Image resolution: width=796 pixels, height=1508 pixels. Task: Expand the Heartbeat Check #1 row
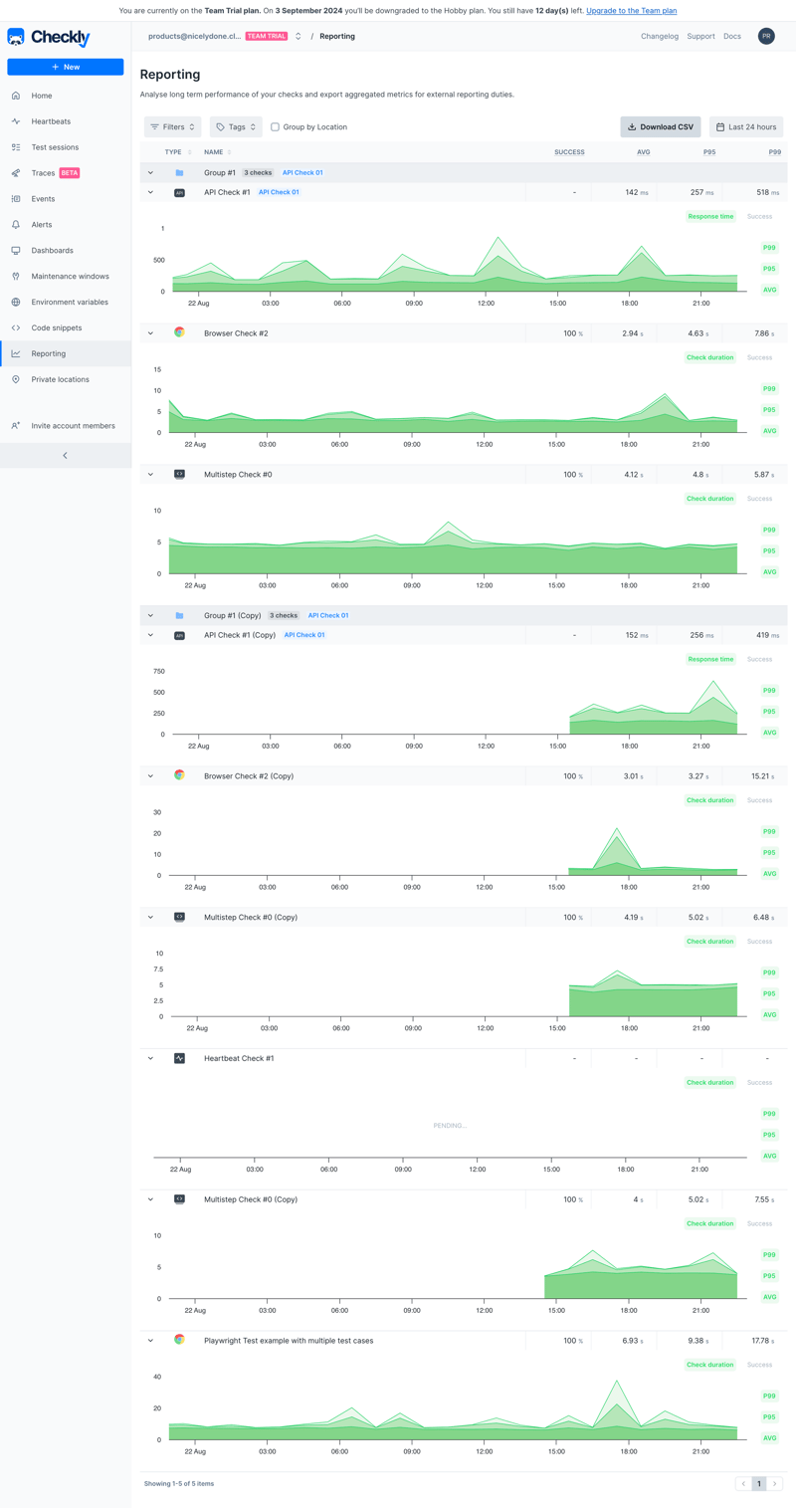point(150,1058)
